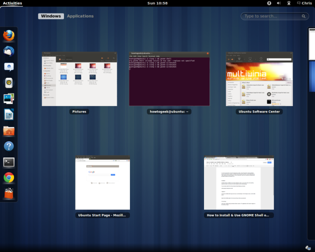Launch Rhythmbox music player
Image resolution: width=315 pixels, height=252 pixels.
click(x=9, y=83)
